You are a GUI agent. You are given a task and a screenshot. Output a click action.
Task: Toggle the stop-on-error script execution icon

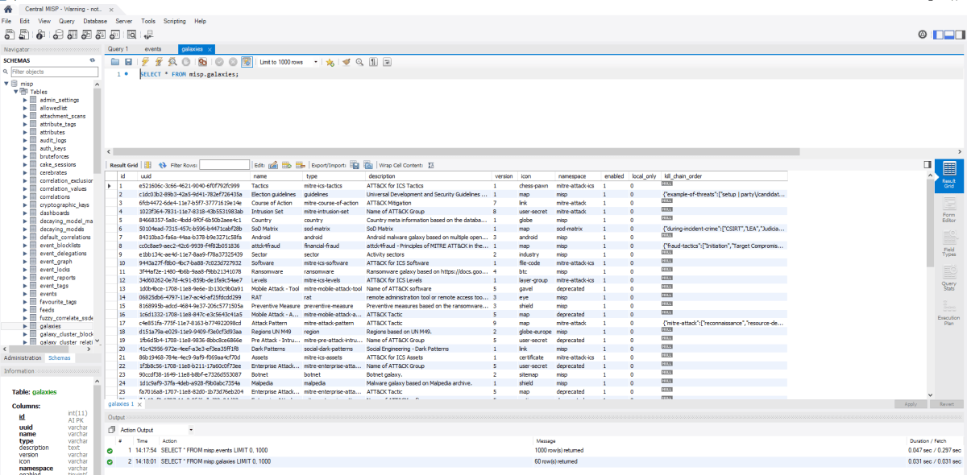click(x=202, y=62)
